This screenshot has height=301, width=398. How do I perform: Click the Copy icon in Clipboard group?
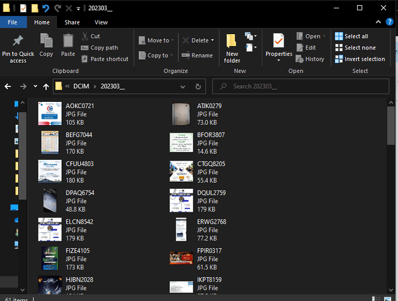pyautogui.click(x=46, y=42)
